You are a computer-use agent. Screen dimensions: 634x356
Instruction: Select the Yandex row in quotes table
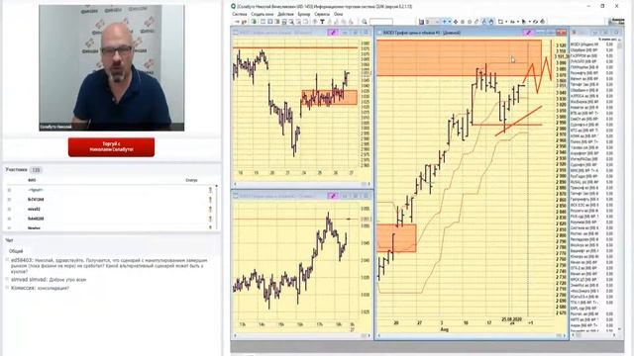[x=593, y=147]
